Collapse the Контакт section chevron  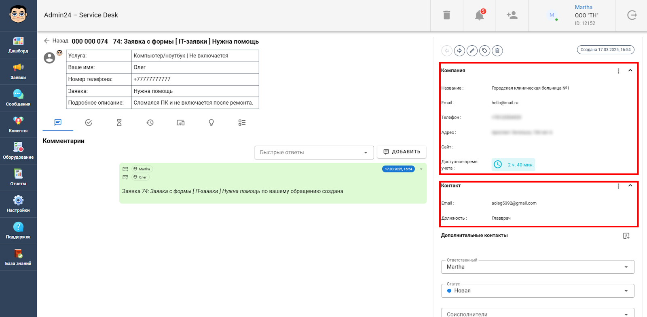pos(630,186)
